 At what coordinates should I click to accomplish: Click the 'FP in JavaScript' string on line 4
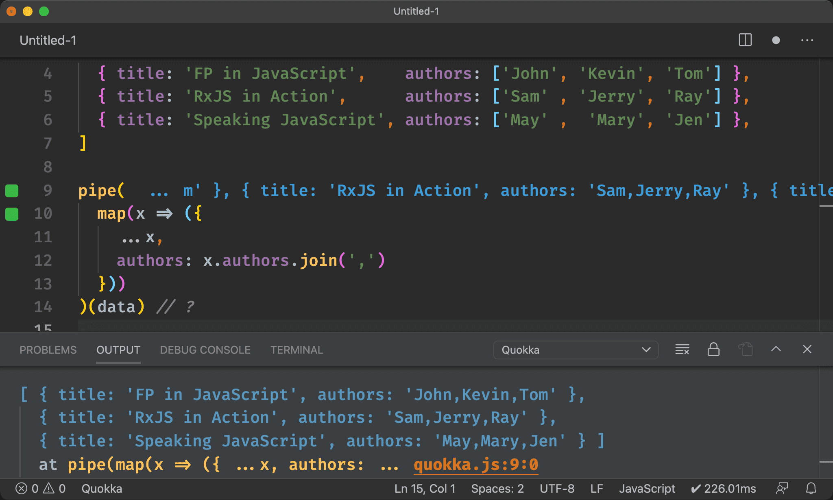tap(270, 74)
